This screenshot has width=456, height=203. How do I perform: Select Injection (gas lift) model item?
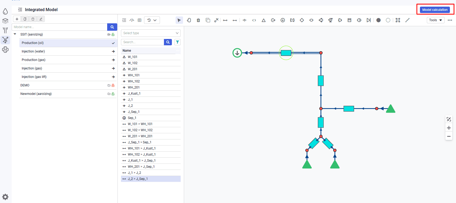(68, 77)
